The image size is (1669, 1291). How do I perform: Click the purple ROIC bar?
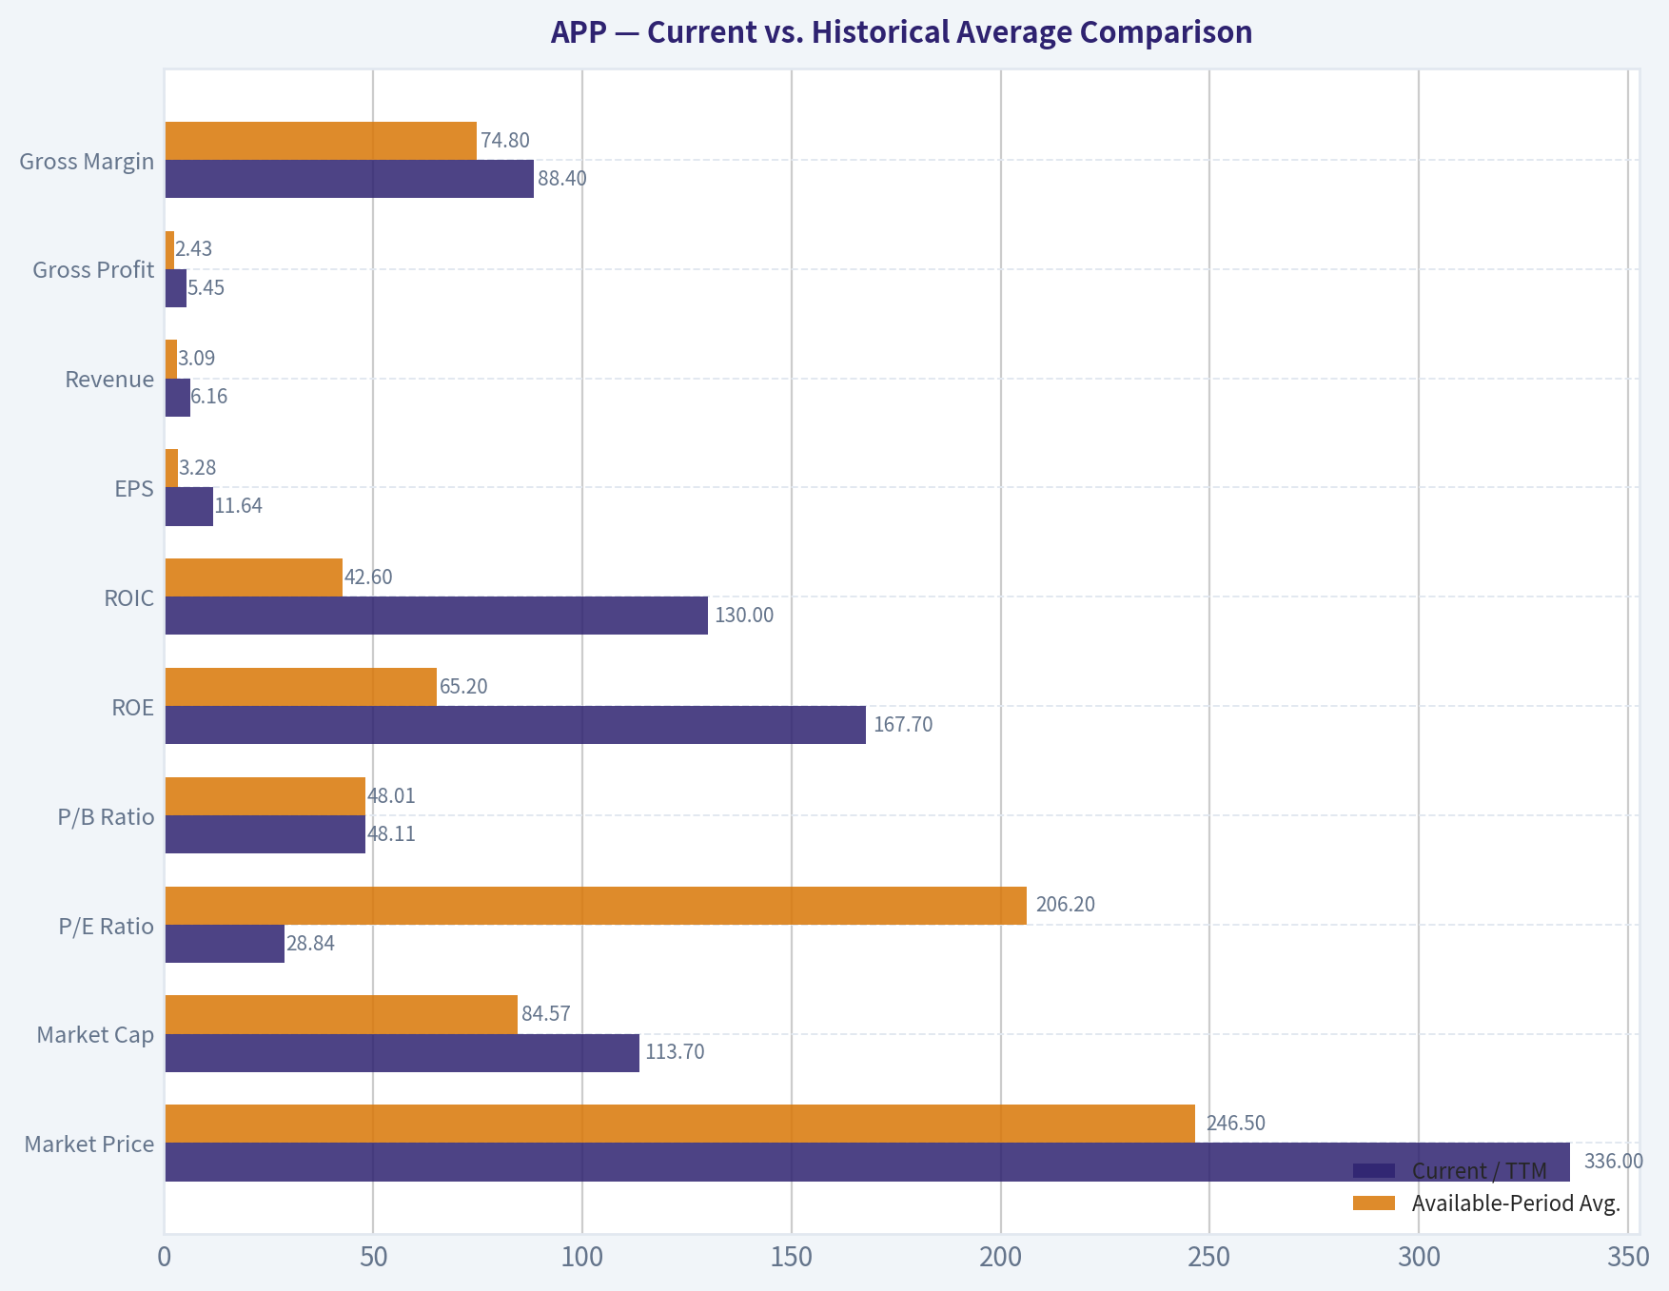point(437,616)
